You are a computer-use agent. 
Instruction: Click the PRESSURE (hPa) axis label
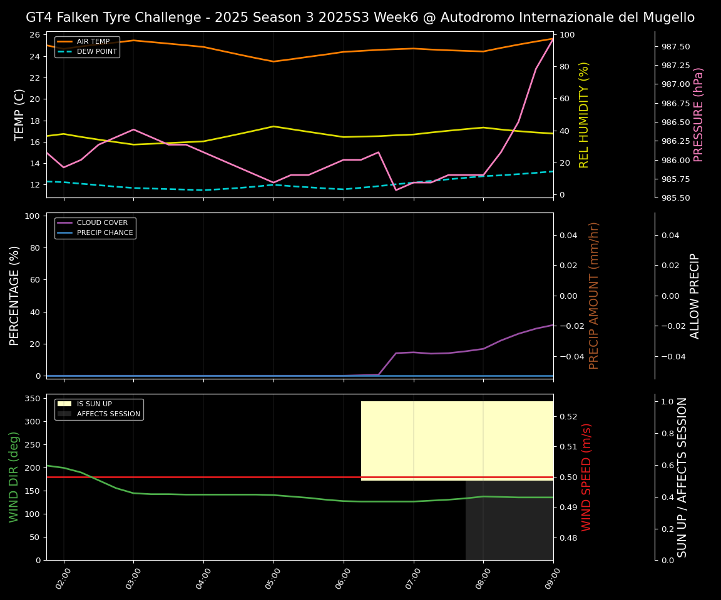tap(698, 115)
